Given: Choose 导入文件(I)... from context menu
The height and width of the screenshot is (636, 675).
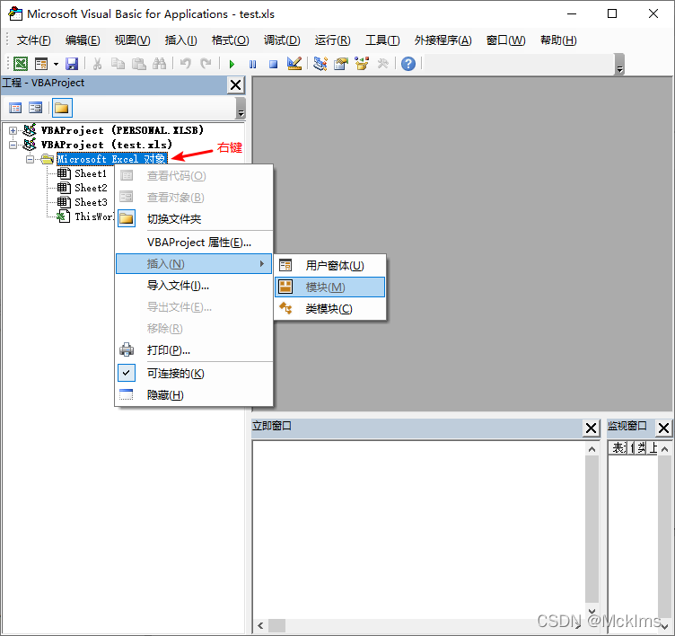Looking at the screenshot, I should click(x=194, y=286).
